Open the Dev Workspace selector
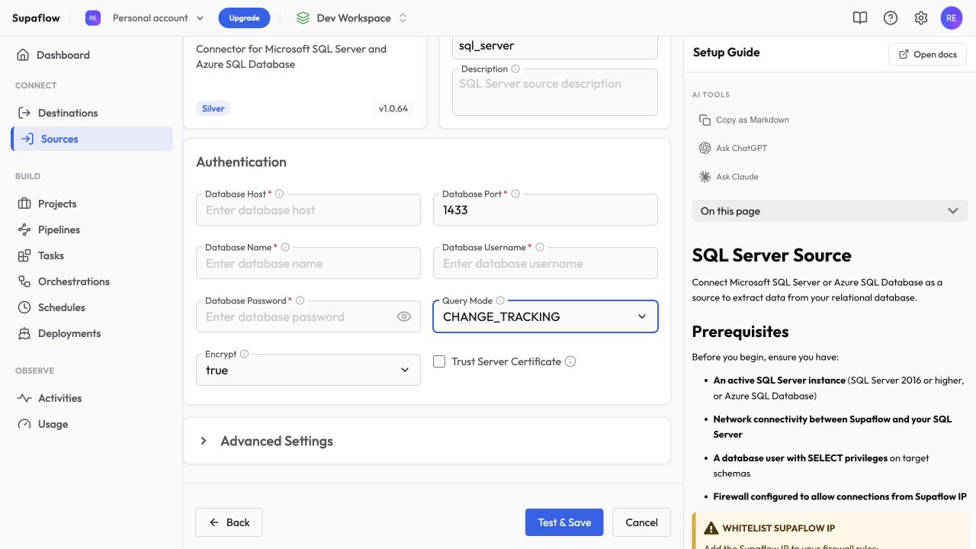 (352, 18)
